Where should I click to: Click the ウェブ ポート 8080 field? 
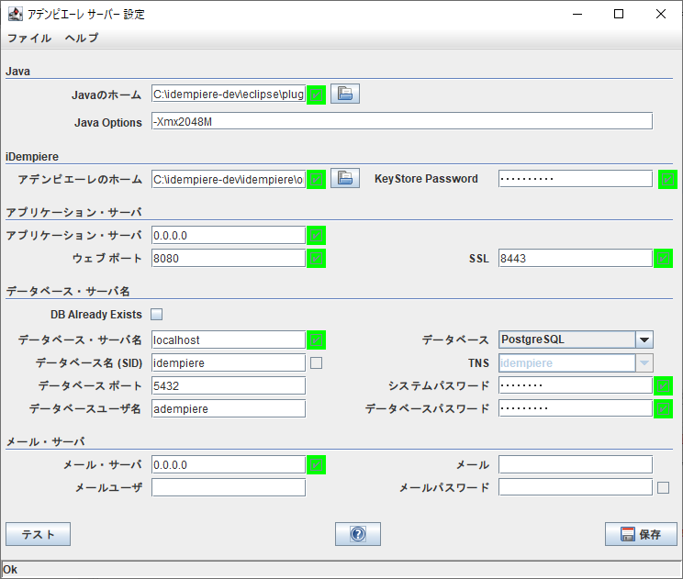click(x=229, y=258)
